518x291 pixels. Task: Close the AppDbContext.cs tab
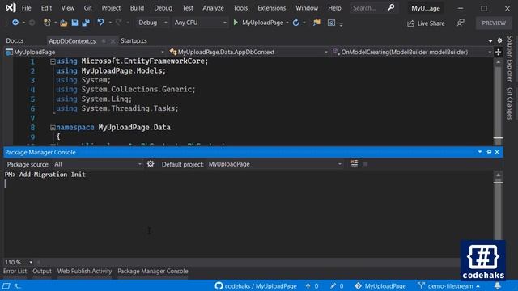(x=113, y=41)
